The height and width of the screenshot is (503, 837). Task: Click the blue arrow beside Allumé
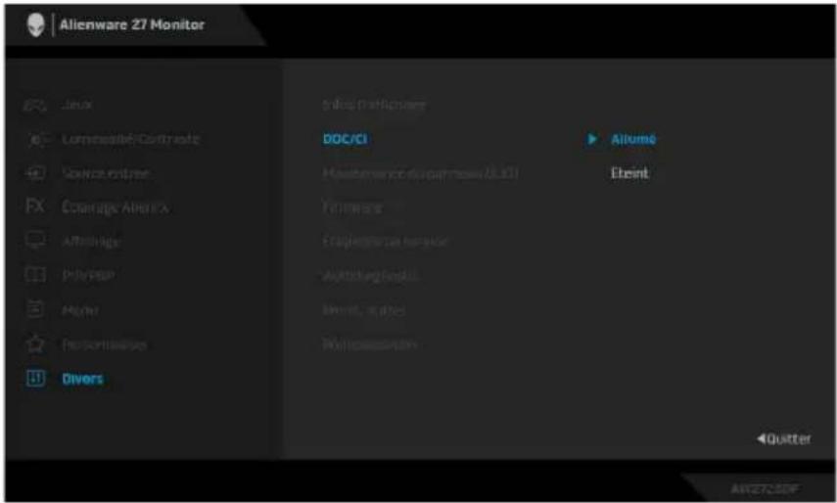click(x=592, y=139)
